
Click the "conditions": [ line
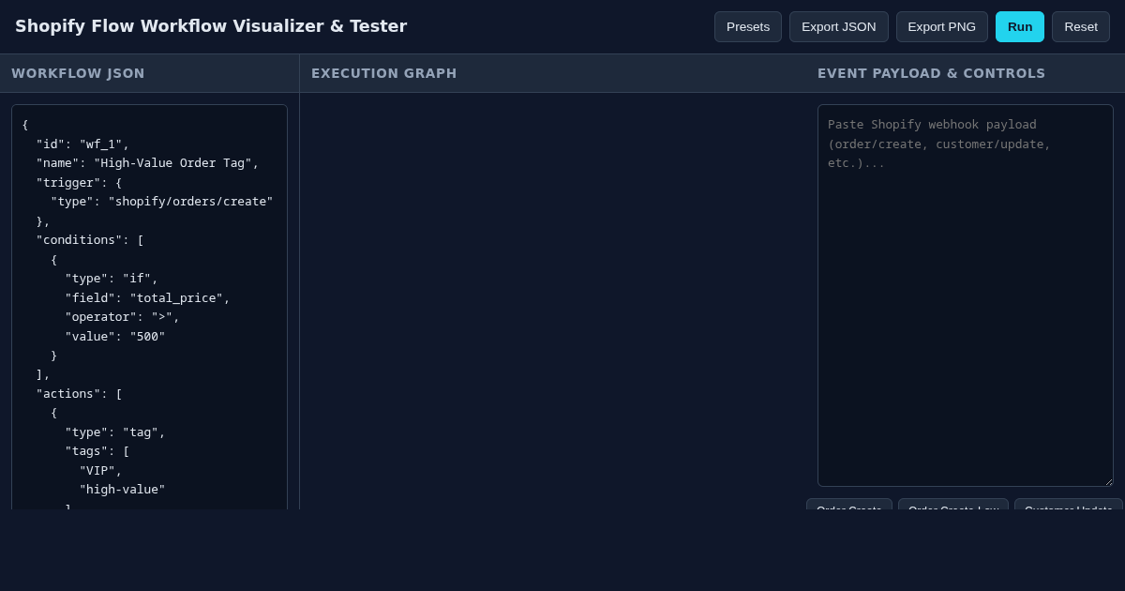[x=90, y=240]
